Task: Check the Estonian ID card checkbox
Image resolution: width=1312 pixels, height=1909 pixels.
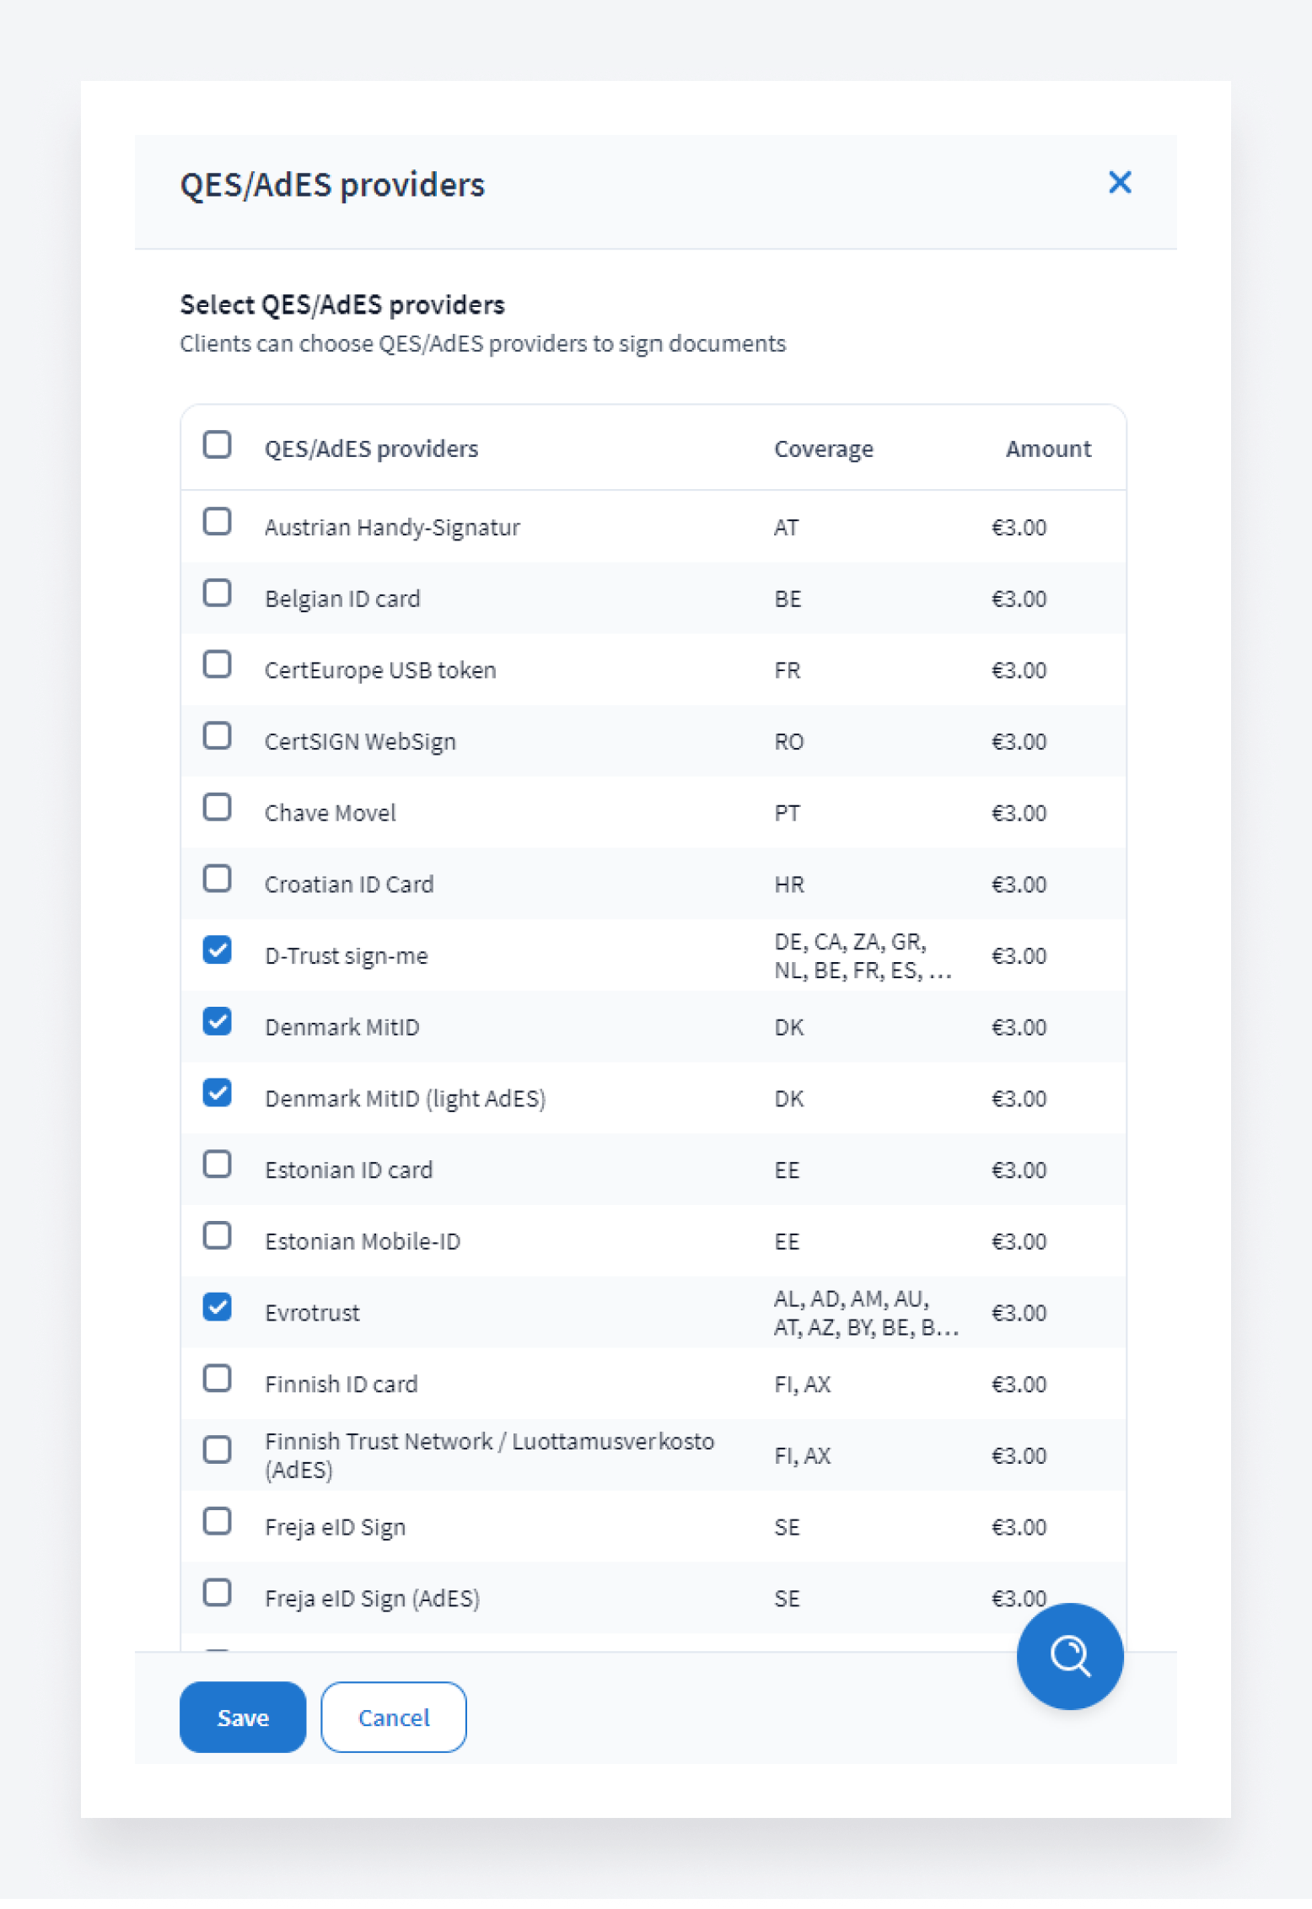Action: pyautogui.click(x=218, y=1164)
